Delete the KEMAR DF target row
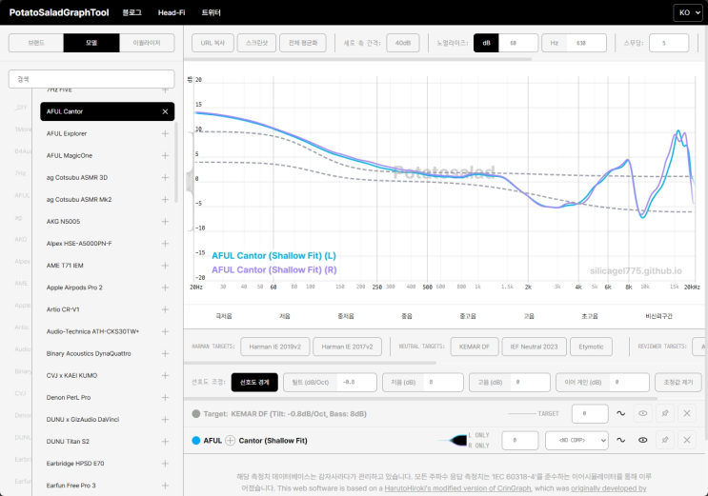708x496 pixels. click(687, 413)
